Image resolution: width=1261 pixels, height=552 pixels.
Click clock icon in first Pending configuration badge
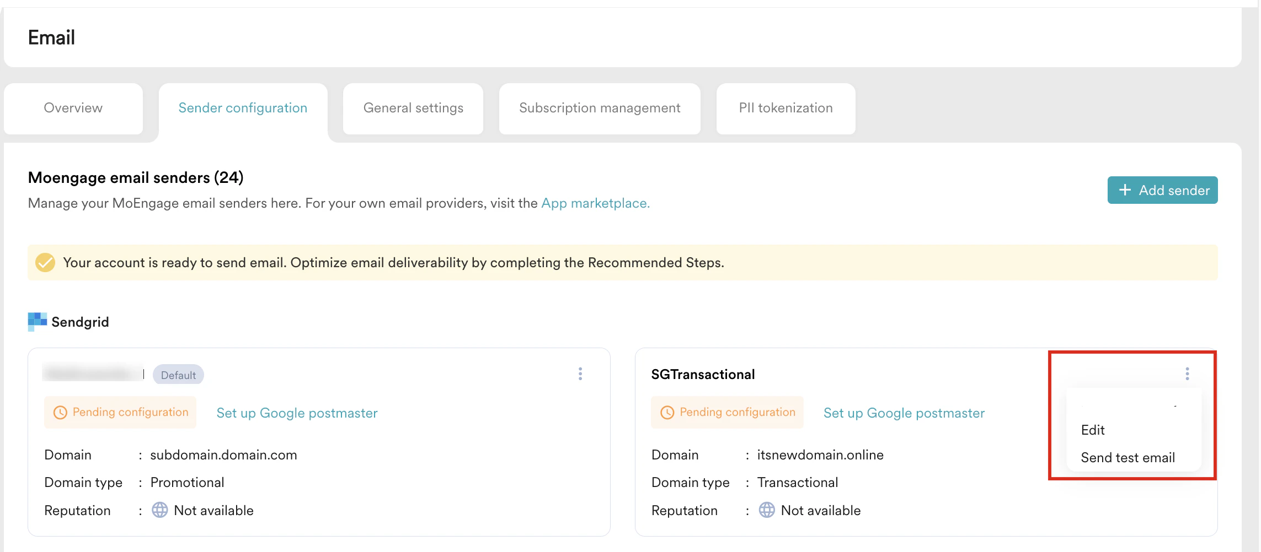point(60,413)
